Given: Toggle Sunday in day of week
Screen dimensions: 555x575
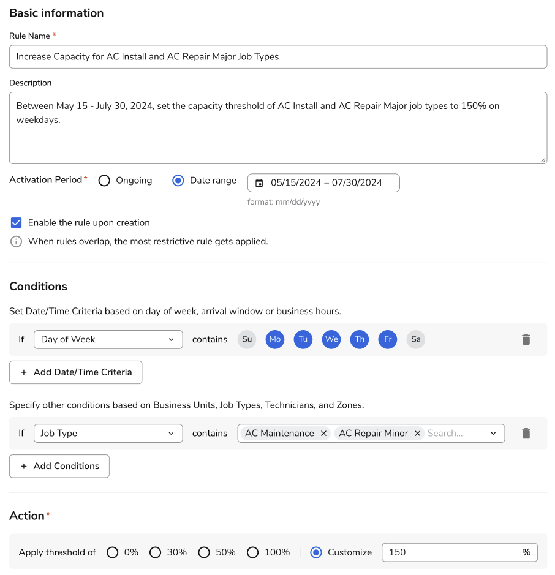Looking at the screenshot, I should (x=247, y=339).
